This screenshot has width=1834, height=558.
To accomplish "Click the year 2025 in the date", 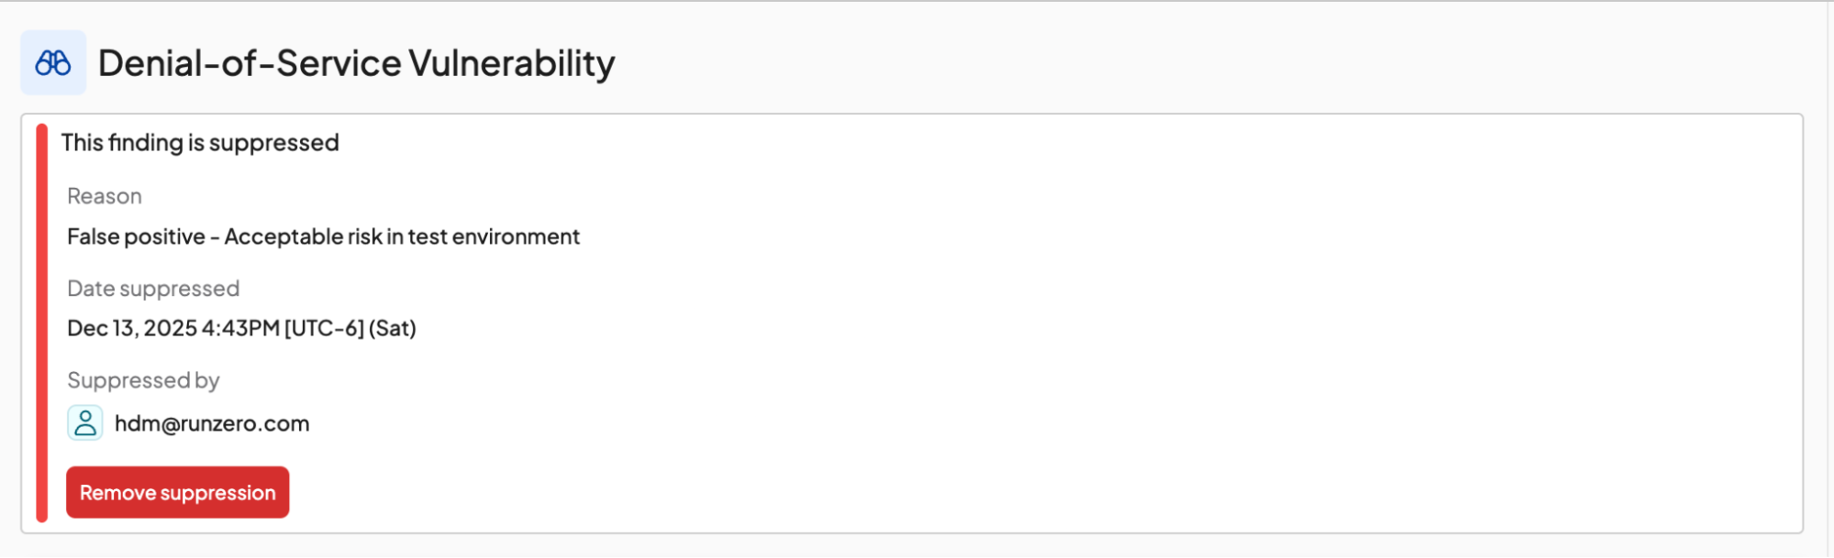I will pos(171,328).
